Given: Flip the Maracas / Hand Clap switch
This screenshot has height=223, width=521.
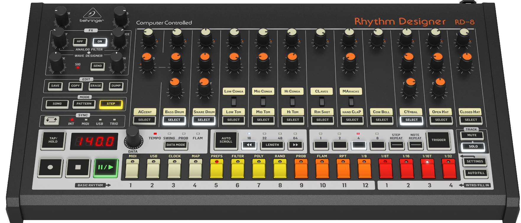Looking at the screenshot, I should [x=351, y=102].
